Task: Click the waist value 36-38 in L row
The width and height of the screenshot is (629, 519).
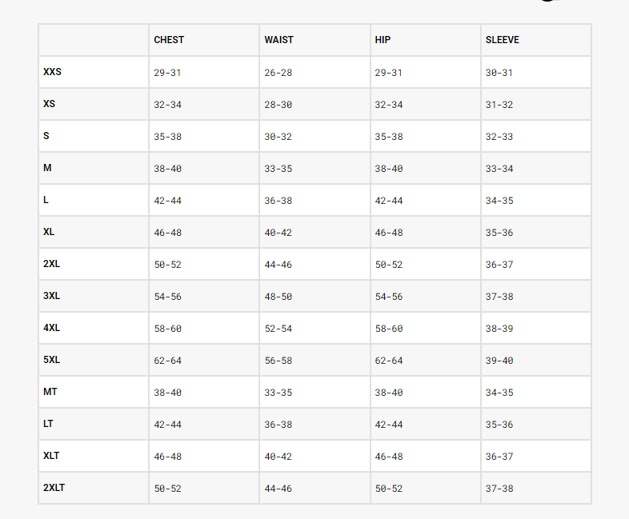Action: point(278,201)
